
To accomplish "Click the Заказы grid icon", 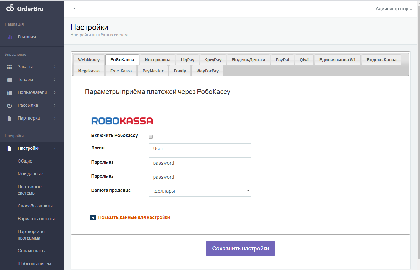I will click(x=10, y=67).
